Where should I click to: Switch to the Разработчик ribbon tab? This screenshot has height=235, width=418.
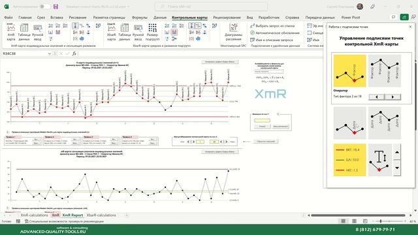pyautogui.click(x=269, y=18)
